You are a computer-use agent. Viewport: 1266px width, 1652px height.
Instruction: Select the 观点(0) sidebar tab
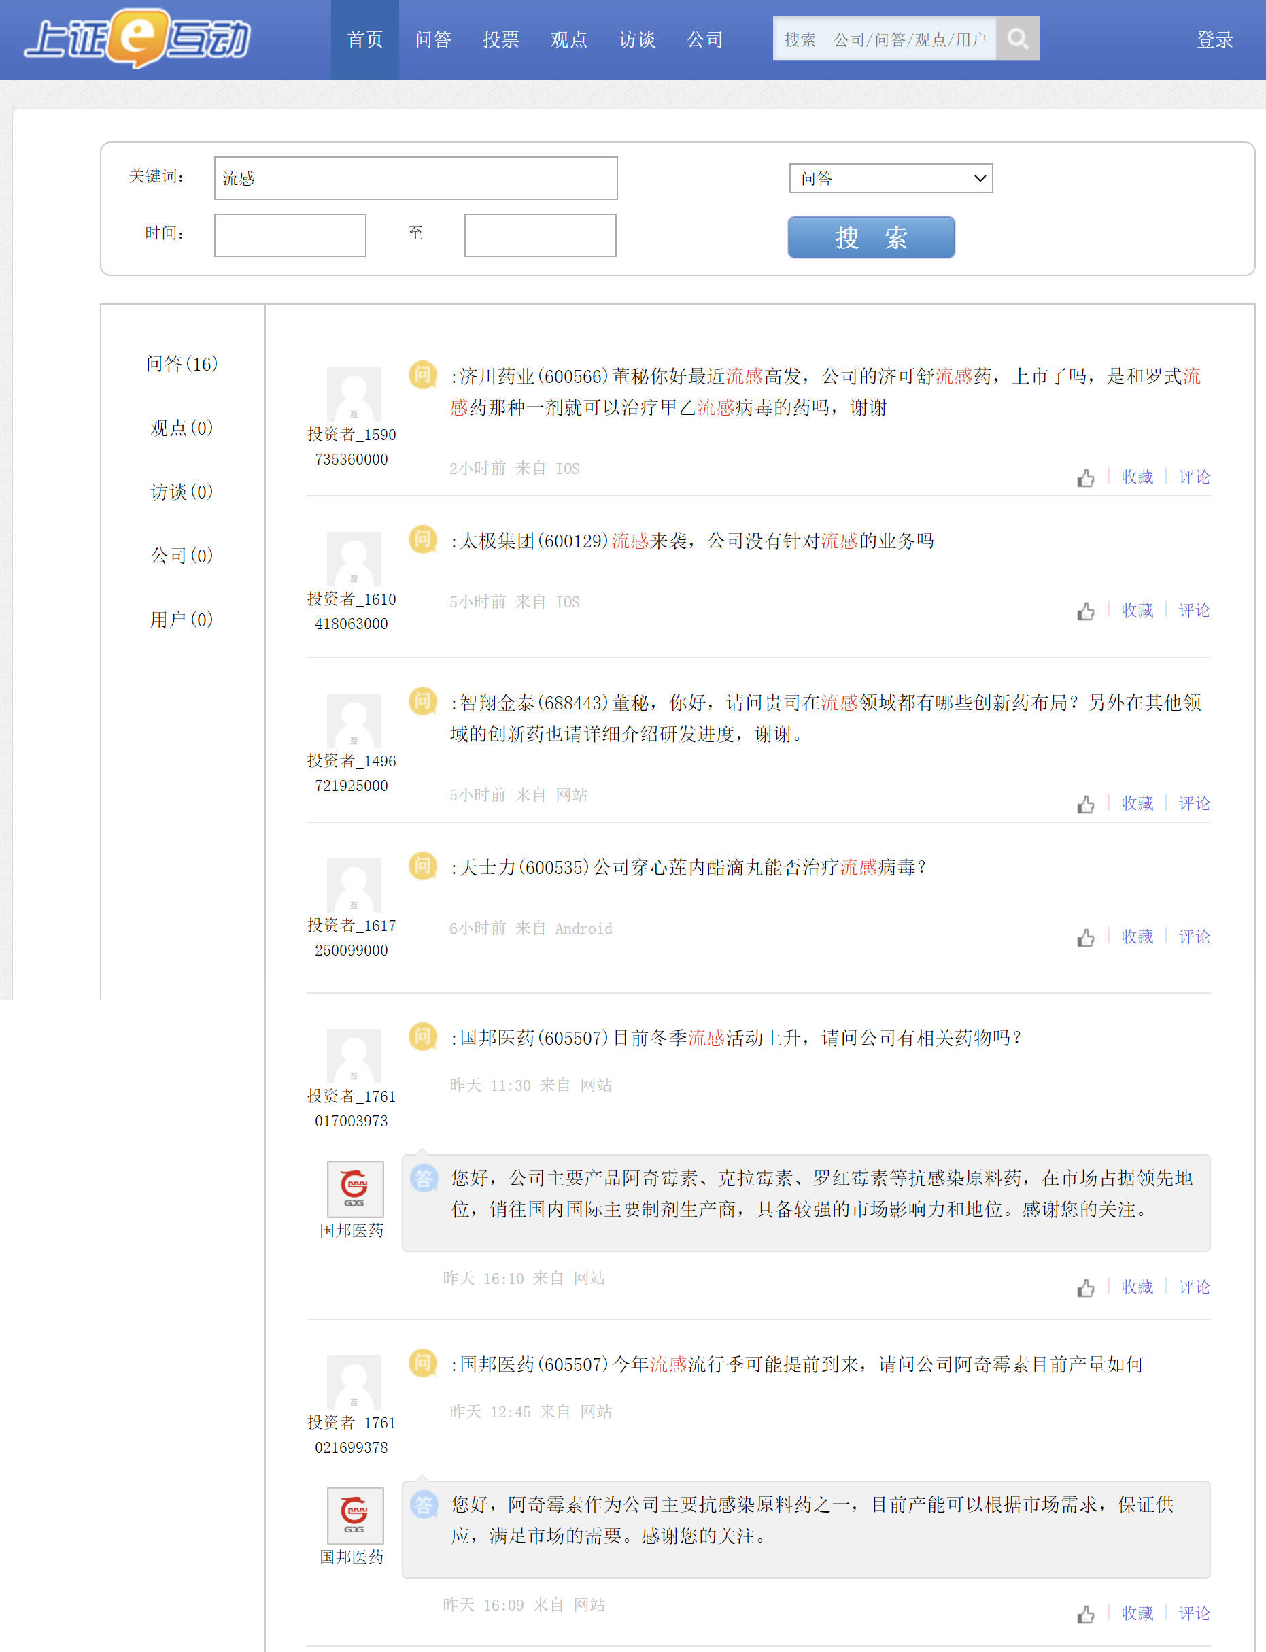181,429
